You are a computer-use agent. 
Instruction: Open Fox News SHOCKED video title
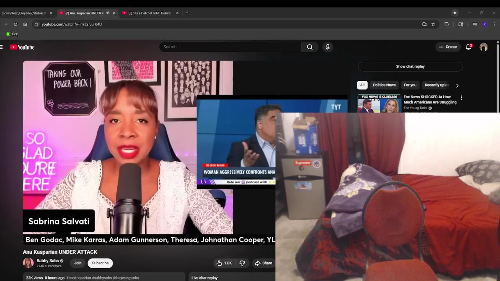[430, 100]
